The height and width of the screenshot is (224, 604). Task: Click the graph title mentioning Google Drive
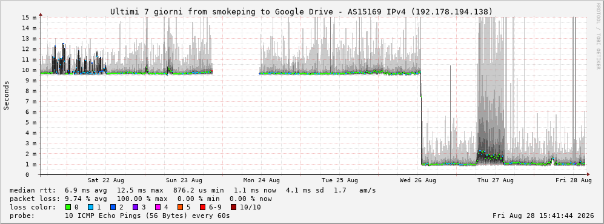click(x=301, y=12)
